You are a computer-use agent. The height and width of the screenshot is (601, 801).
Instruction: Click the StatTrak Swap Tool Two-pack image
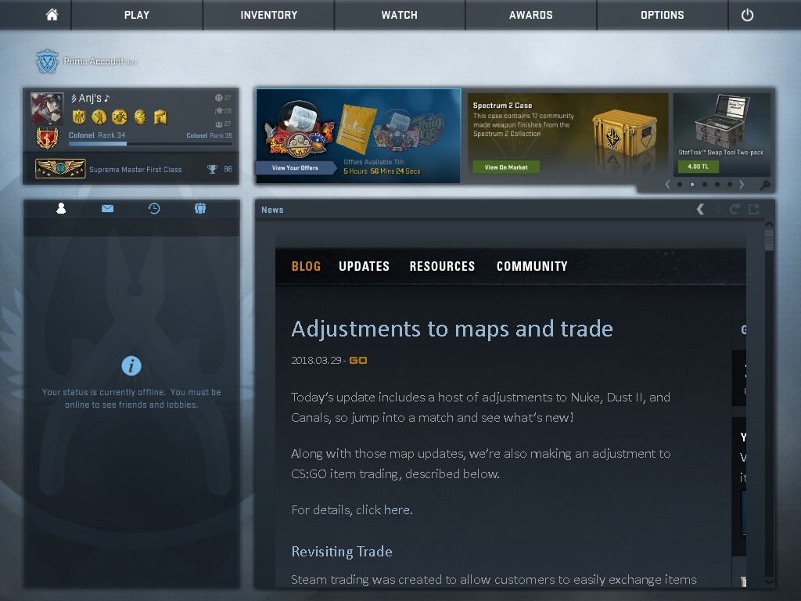(721, 121)
